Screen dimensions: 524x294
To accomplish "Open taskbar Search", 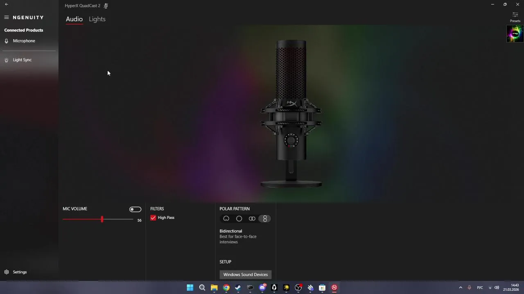I will [202, 287].
